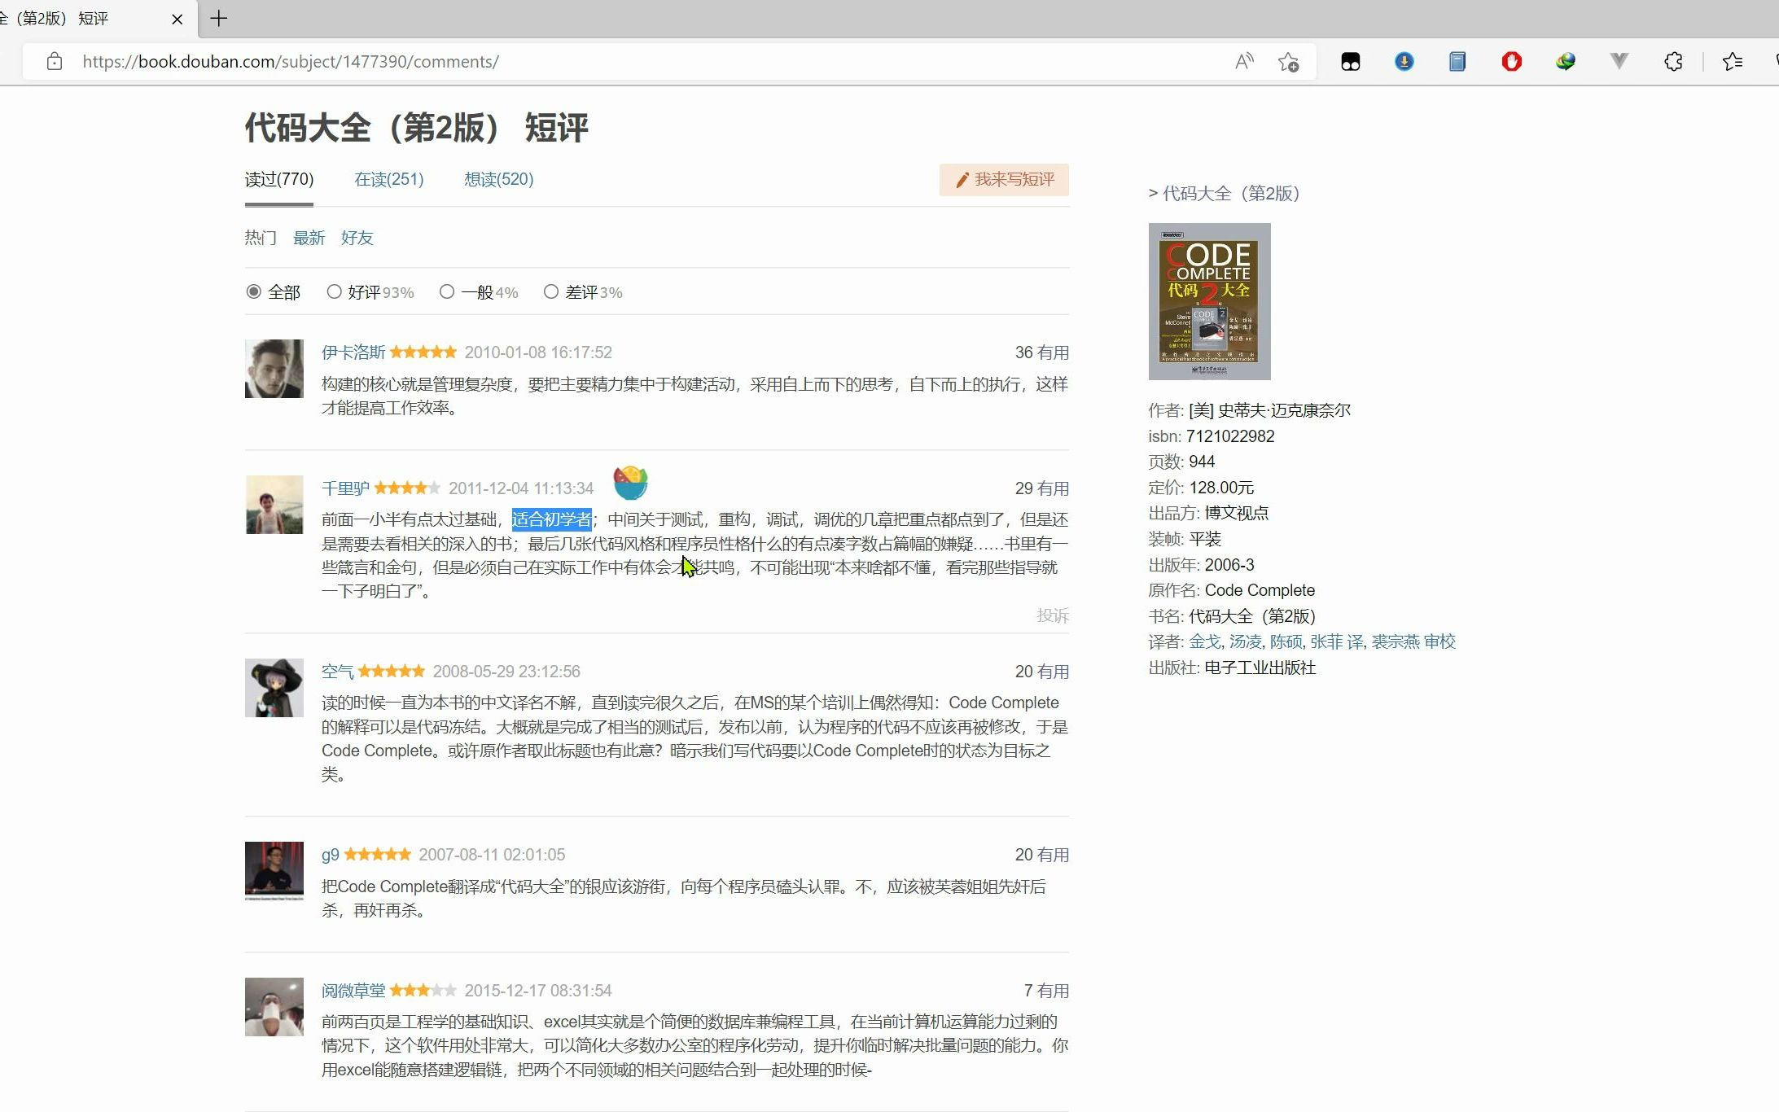Mark g9 comment as 有用
The height and width of the screenshot is (1112, 1779).
tap(1053, 855)
